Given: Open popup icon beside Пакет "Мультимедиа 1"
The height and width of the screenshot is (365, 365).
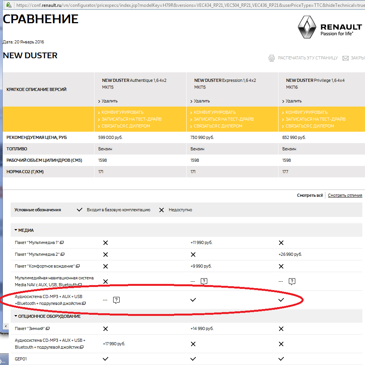Looking at the screenshot, I should [62, 242].
